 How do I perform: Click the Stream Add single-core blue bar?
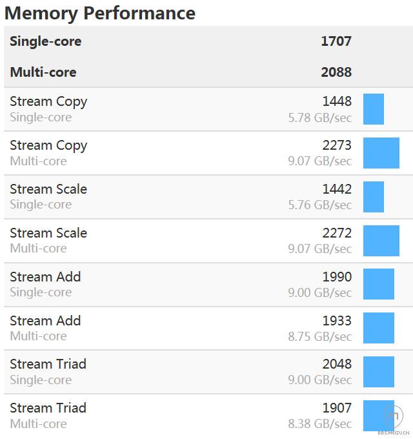coord(379,284)
